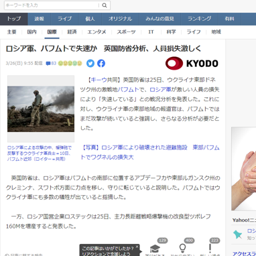
Task: Select the 主要 category
Action: (11, 32)
